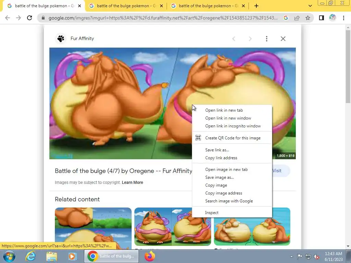Open the network tray icon
Screen dimensions: 351x263
click(x=308, y=256)
